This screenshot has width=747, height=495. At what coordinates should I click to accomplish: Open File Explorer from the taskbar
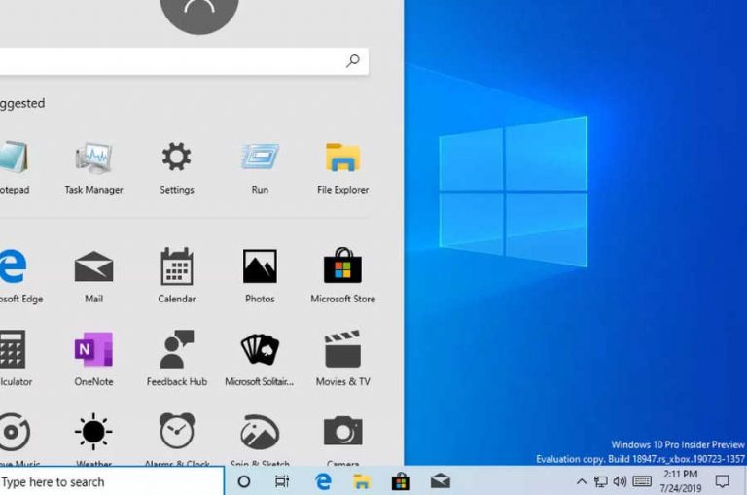click(362, 481)
